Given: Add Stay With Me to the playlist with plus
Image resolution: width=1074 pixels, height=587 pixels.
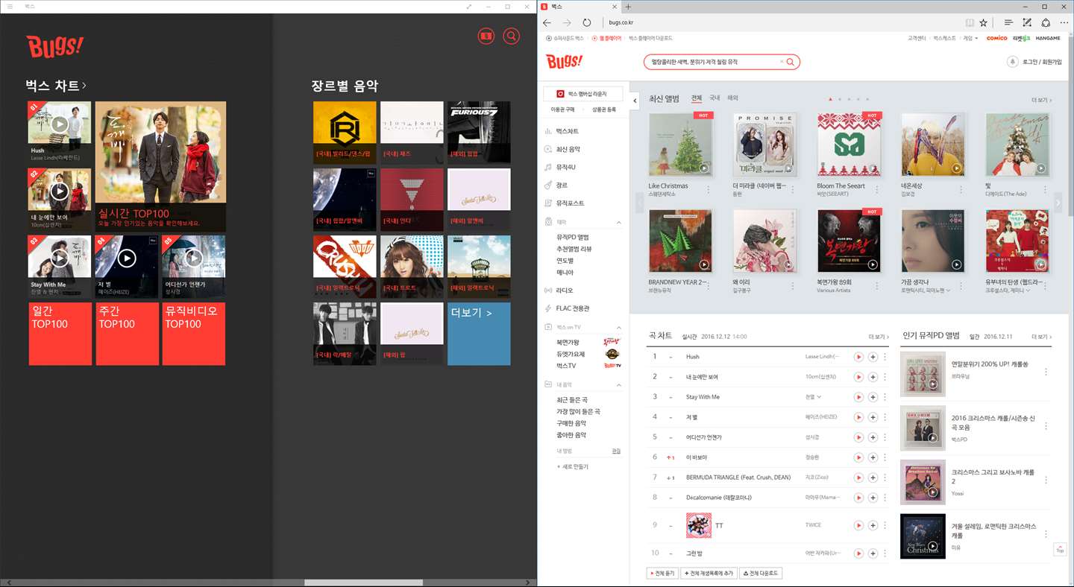Looking at the screenshot, I should (x=873, y=397).
